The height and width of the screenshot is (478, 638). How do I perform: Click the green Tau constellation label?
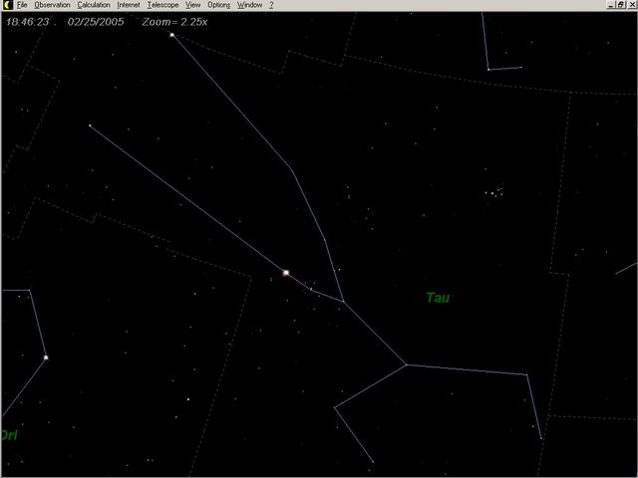pyautogui.click(x=437, y=298)
